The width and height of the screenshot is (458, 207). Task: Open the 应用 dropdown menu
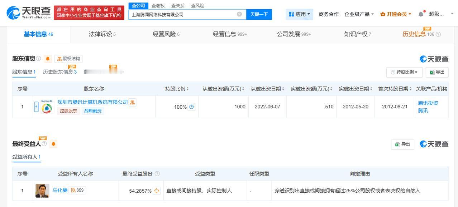[299, 14]
